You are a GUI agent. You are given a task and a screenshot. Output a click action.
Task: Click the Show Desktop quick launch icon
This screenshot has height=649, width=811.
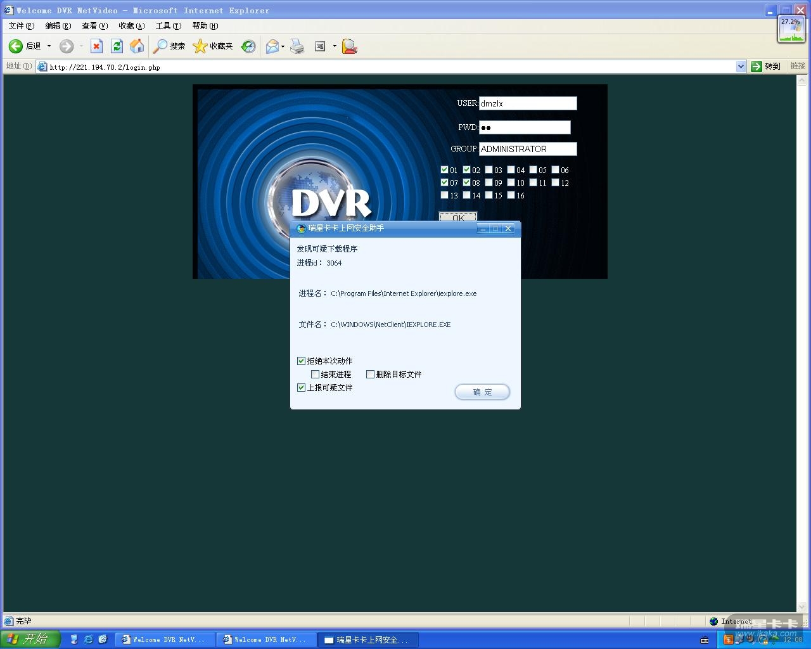[x=73, y=639]
